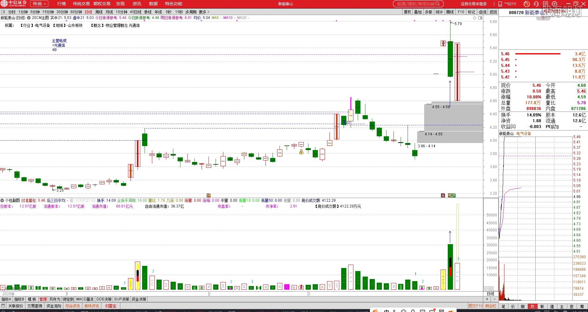Click the 复权 button

pyautogui.click(x=407, y=12)
